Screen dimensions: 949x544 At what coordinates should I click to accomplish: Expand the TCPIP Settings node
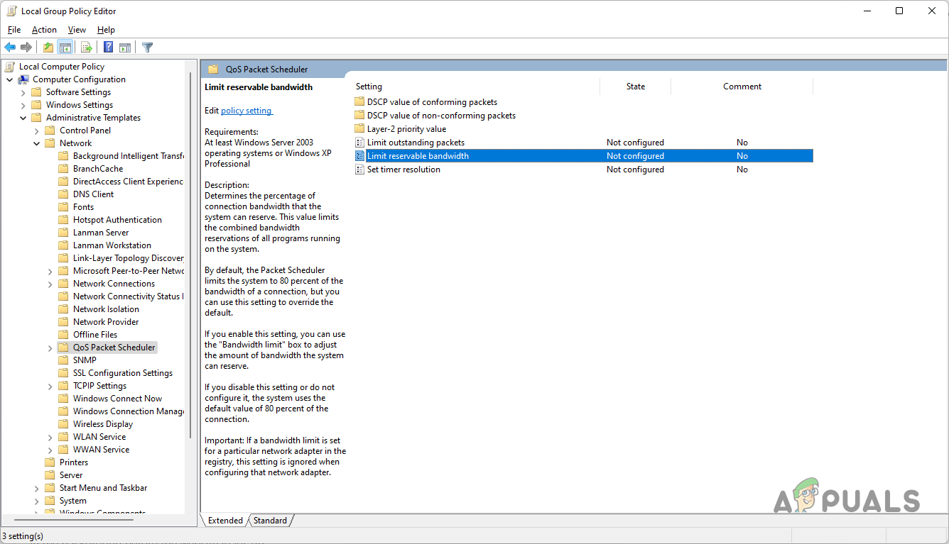[x=50, y=386]
